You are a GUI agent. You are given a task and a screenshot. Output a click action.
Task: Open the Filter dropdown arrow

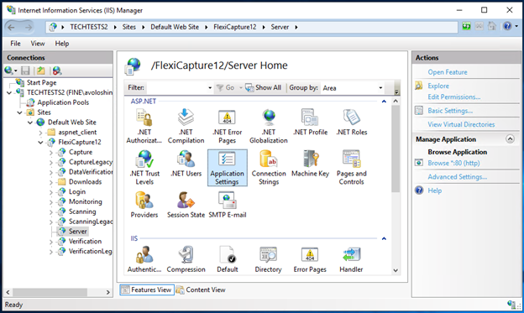[x=210, y=88]
